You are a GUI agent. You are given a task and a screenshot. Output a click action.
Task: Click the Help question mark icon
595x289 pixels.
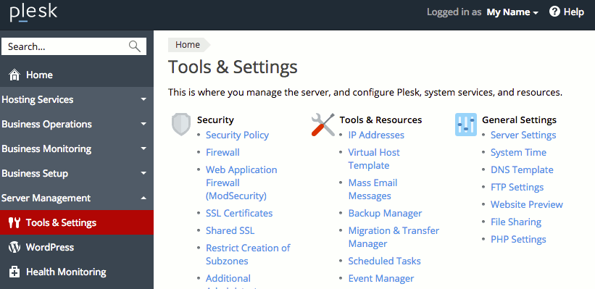554,12
